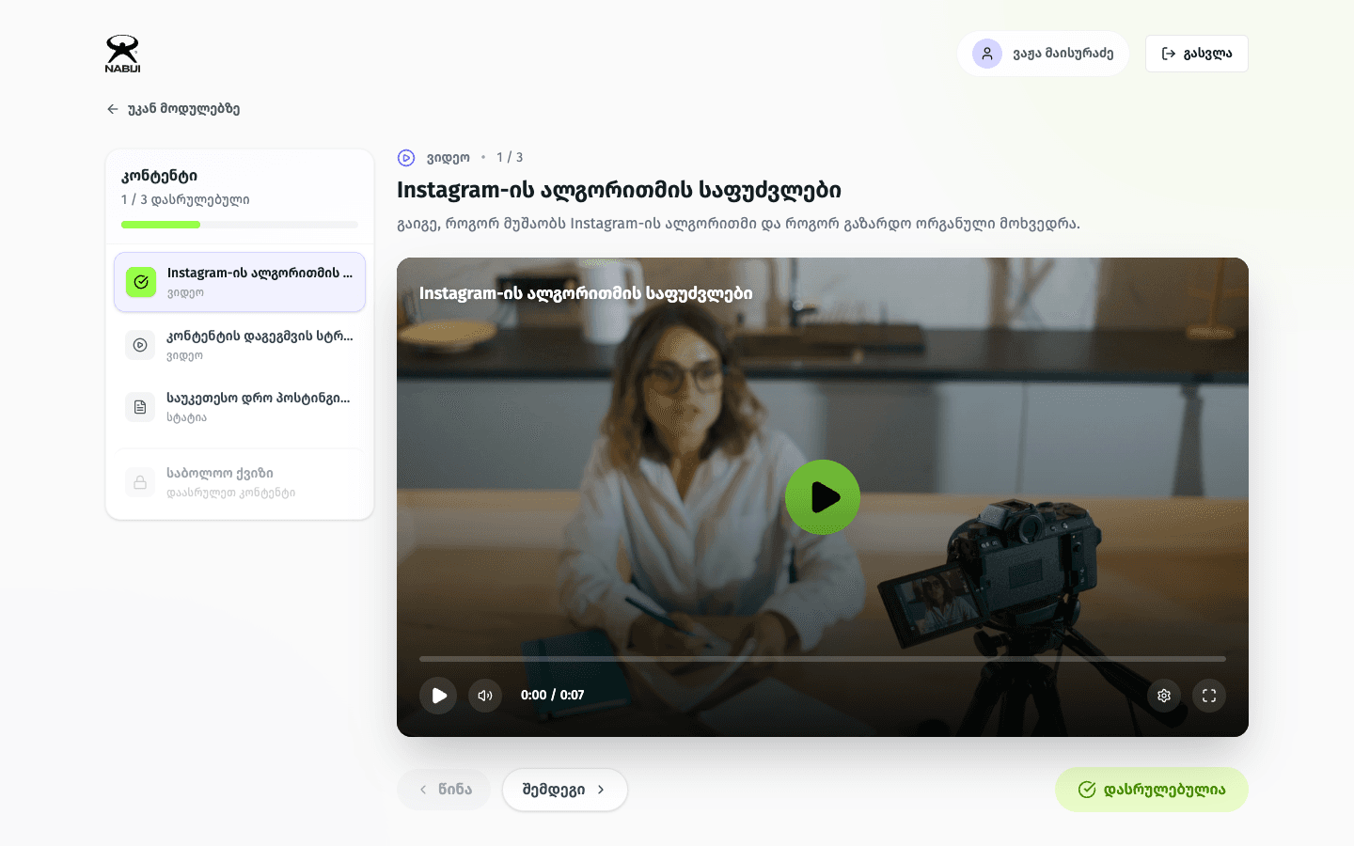Click the კონტენტი sidebar heading
Viewport: 1354px width, 846px height.
pos(159,176)
